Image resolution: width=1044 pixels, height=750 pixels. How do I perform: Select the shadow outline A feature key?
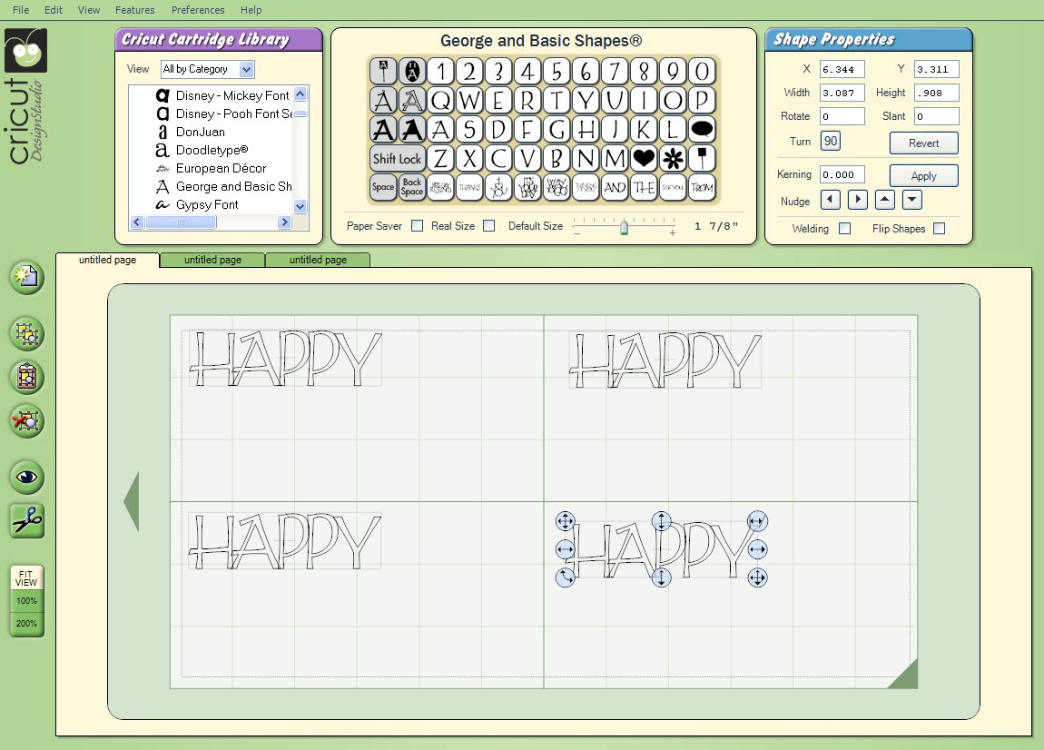coord(412,100)
